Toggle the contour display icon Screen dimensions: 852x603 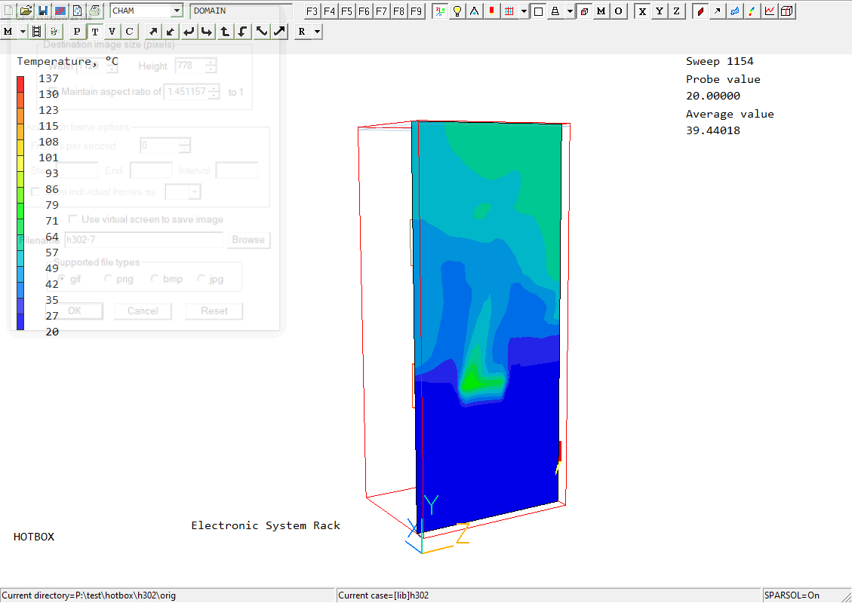pos(700,11)
